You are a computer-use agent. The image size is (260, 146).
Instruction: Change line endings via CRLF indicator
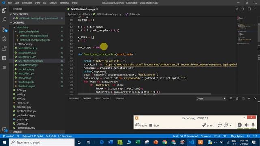coord(225,136)
